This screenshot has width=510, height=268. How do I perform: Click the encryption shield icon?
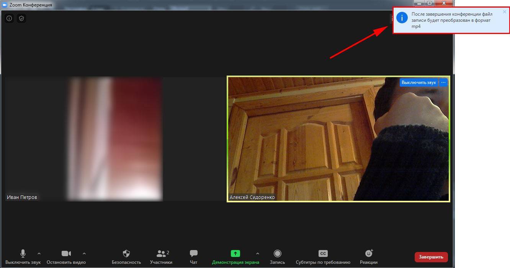click(21, 18)
